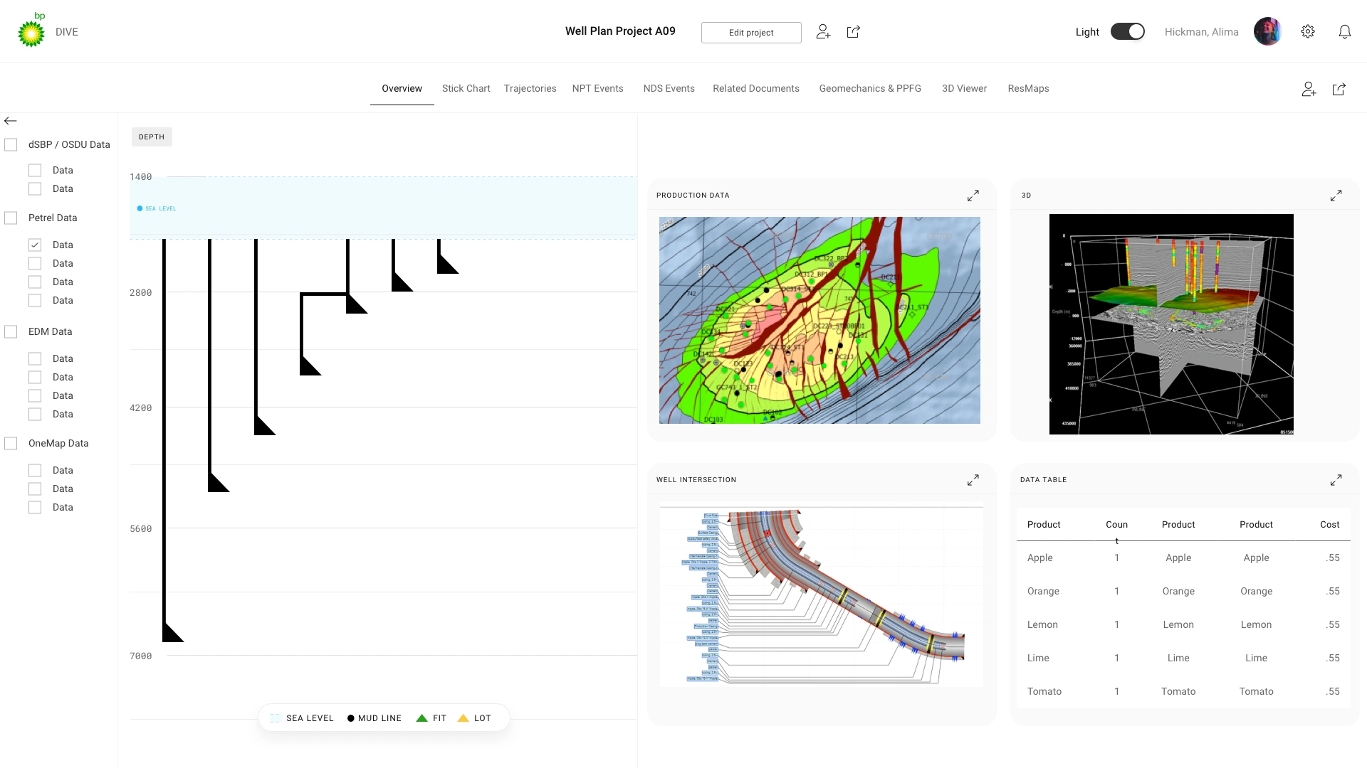This screenshot has width=1367, height=768.
Task: Click the sidebar collapse back arrow
Action: click(11, 121)
